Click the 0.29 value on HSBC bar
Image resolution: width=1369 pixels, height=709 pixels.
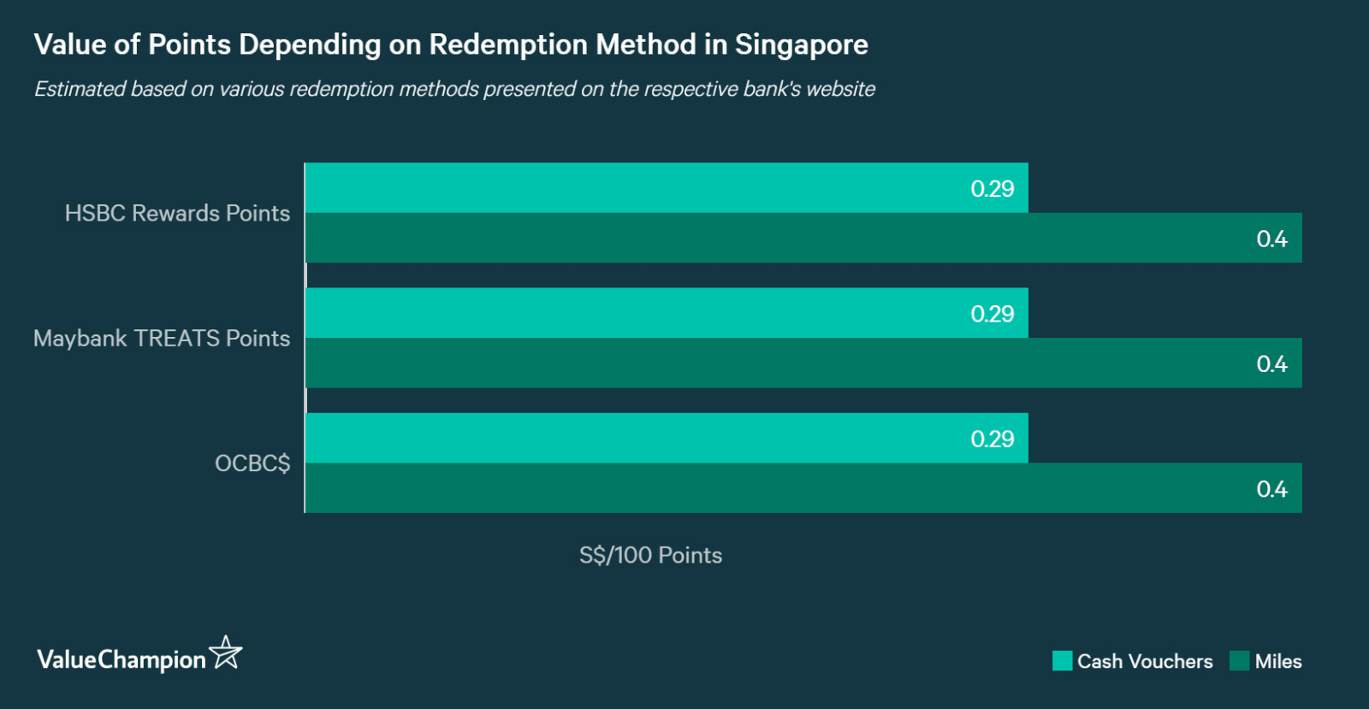click(x=992, y=188)
